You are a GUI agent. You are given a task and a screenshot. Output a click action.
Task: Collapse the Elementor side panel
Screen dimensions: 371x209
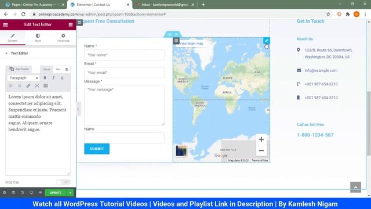coord(78,109)
